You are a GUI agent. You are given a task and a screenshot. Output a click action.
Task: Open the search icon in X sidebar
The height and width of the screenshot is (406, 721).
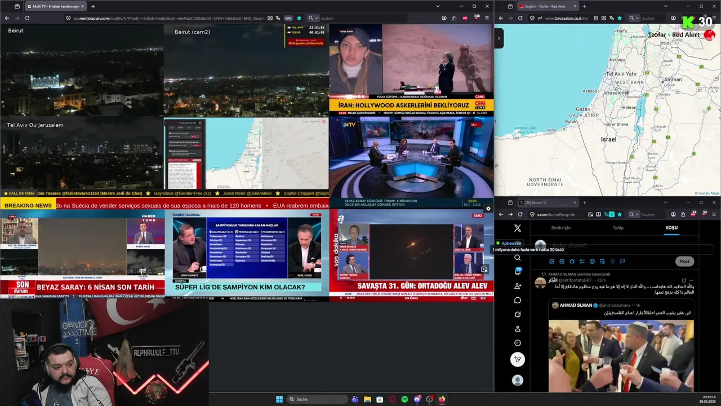[x=518, y=258]
